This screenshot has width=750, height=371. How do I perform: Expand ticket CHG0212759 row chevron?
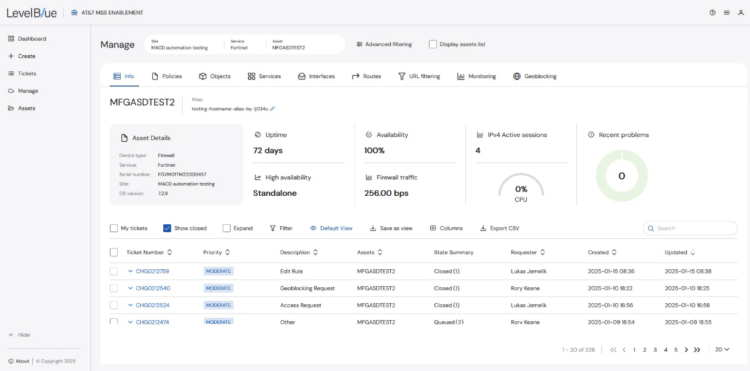coord(130,272)
